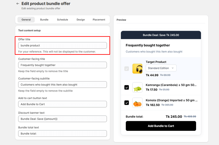
Task: Toggle the disabled Target Product checkbox
Action: click(x=126, y=69)
